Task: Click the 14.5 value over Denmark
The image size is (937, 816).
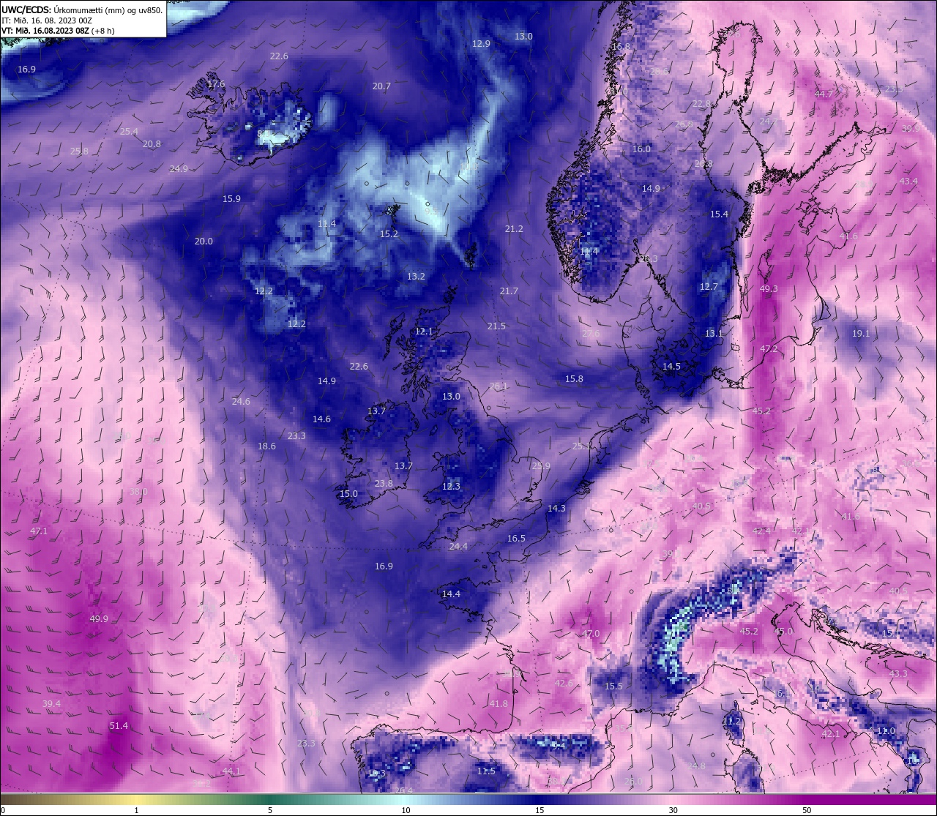Action: click(x=671, y=367)
